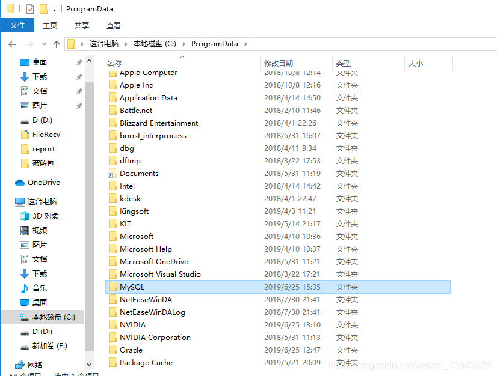The height and width of the screenshot is (376, 497).
Task: Click the navigation pane scrollbar thumb
Action: pyautogui.click(x=90, y=216)
